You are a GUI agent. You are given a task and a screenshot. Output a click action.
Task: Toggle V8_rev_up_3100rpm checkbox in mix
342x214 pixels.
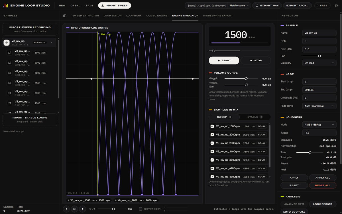tap(212, 152)
